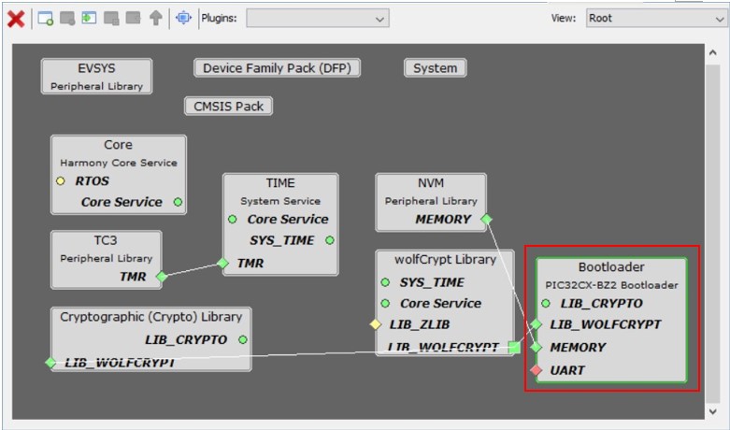Click the grayed icon after the new group icon

[67, 18]
